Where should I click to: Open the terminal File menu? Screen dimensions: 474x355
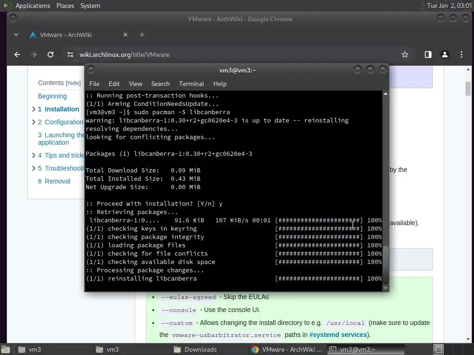94,84
